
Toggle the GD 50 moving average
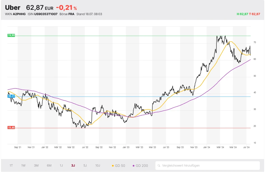(x=118, y=165)
